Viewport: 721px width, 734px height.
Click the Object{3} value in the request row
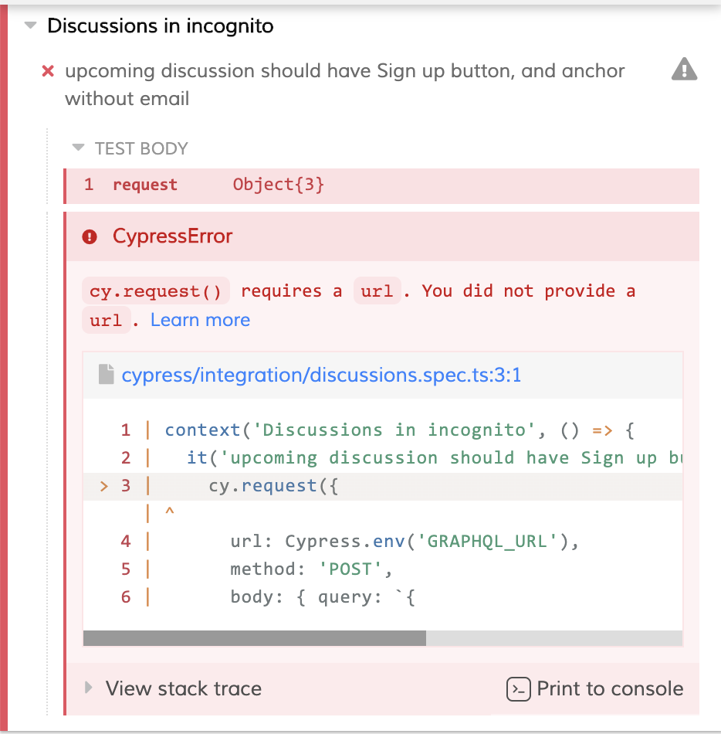278,185
